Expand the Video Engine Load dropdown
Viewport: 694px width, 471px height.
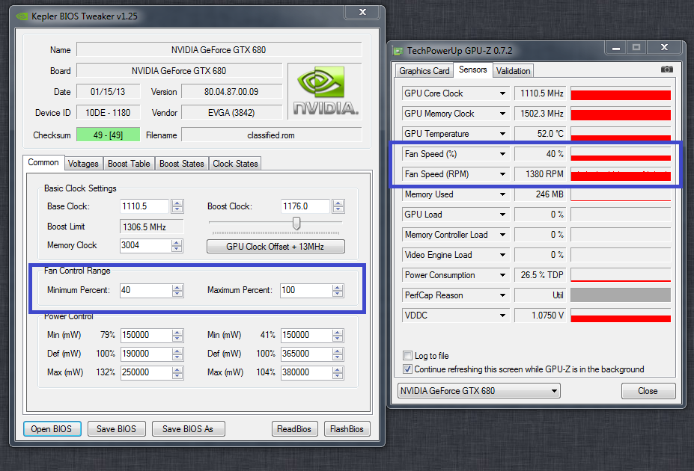(502, 255)
